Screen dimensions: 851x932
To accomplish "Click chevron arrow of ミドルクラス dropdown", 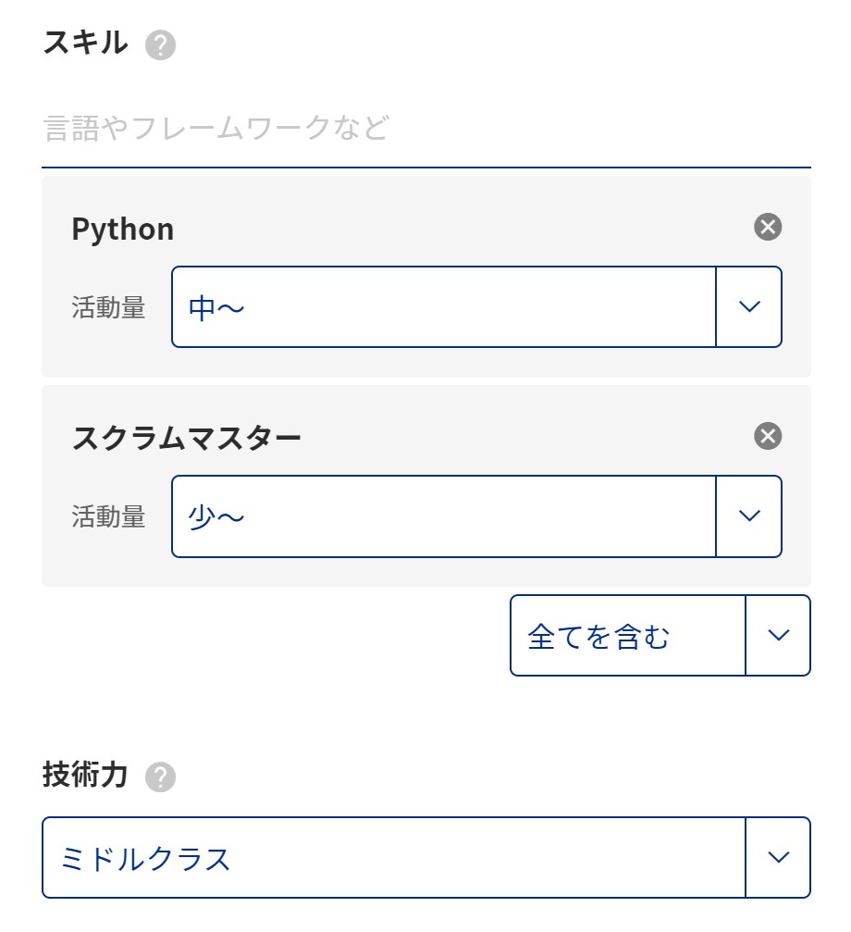I will point(778,857).
